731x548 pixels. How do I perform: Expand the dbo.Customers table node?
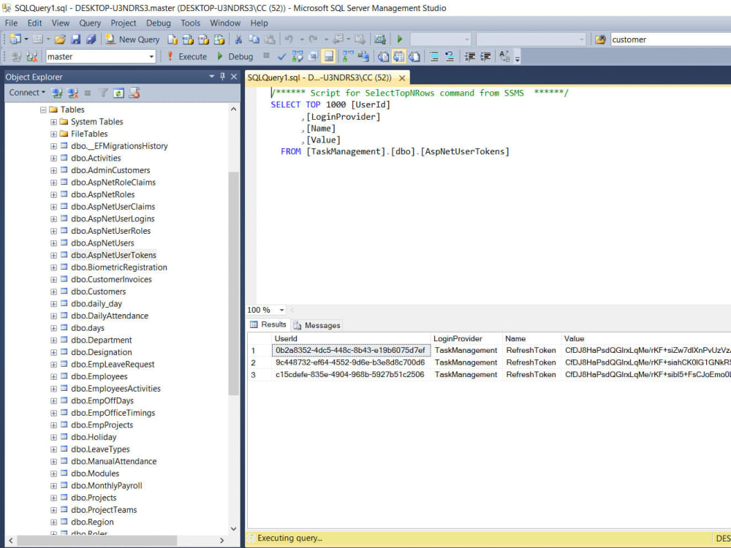53,292
